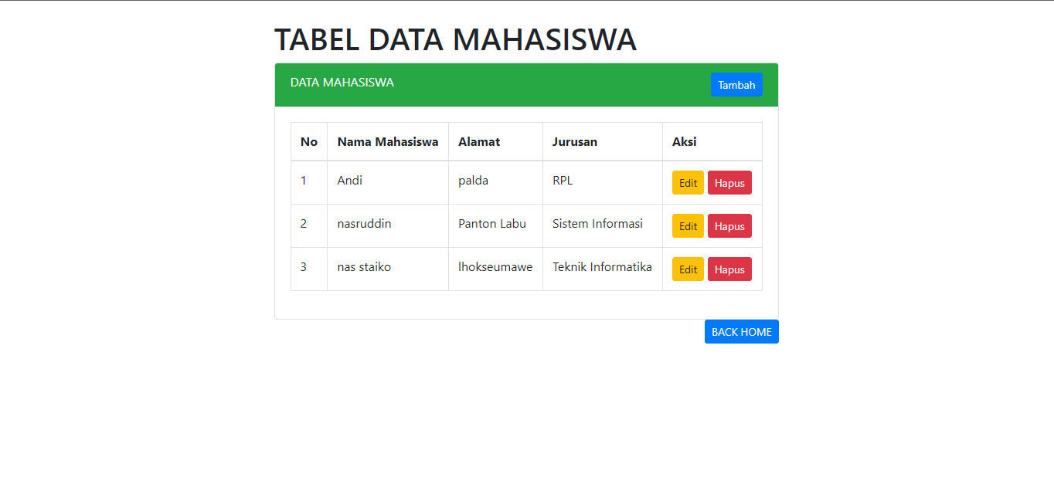Image resolution: width=1054 pixels, height=491 pixels.
Task: Edit the record for nasruddin
Action: (x=687, y=225)
